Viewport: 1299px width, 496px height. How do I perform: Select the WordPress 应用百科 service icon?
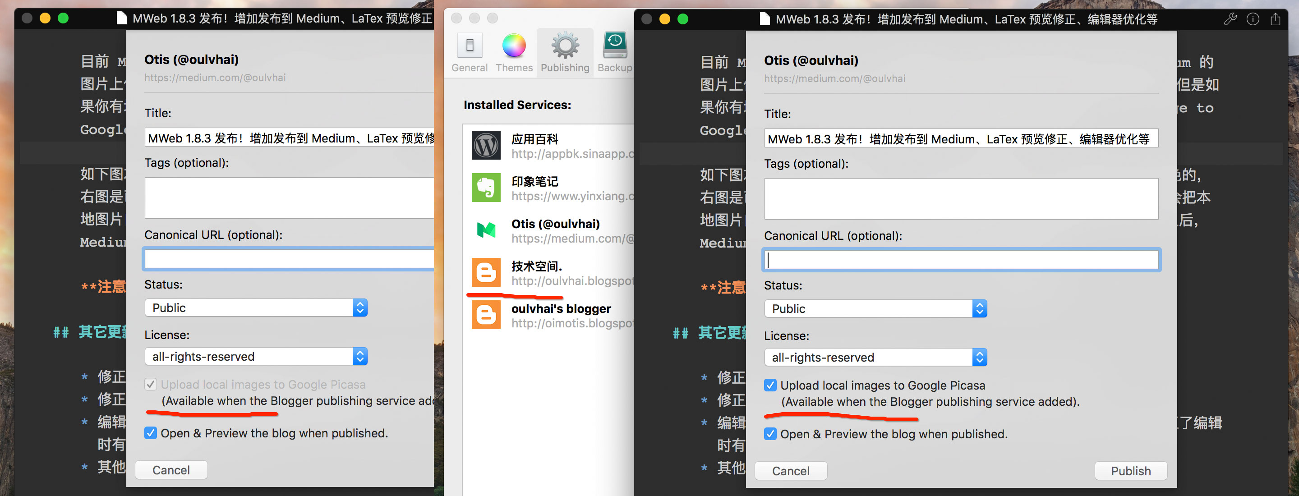tap(486, 145)
